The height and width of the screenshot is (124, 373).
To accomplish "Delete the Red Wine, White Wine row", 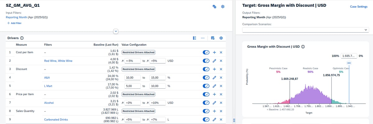I will (221, 61).
